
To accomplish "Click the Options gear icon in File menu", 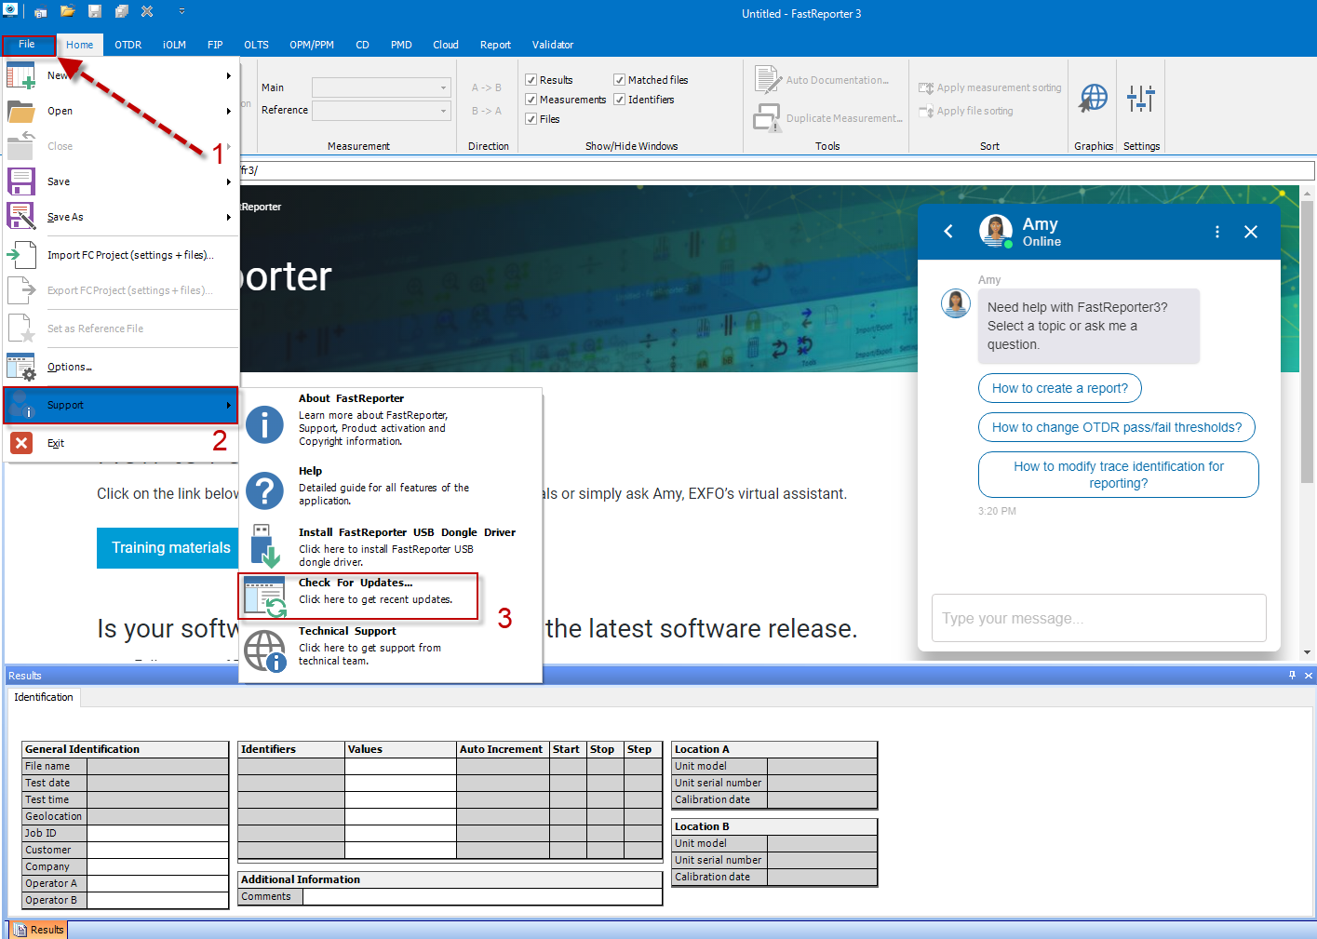I will (21, 367).
